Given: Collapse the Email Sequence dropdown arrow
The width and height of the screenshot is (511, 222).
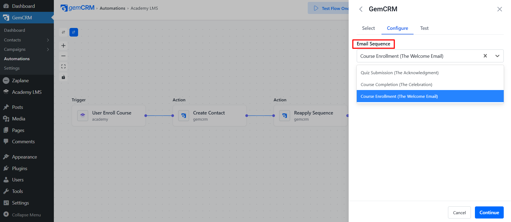Looking at the screenshot, I should 497,56.
